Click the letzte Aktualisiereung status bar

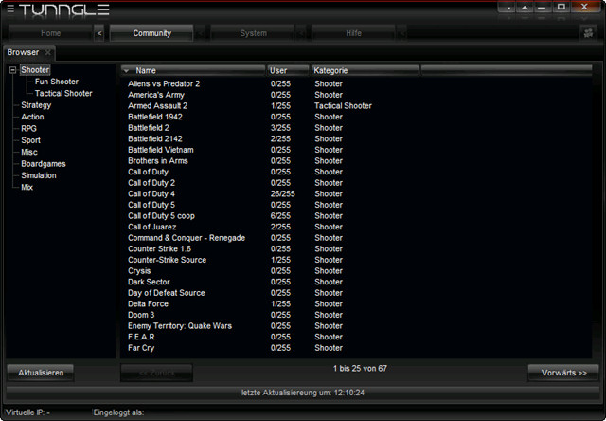tap(303, 393)
